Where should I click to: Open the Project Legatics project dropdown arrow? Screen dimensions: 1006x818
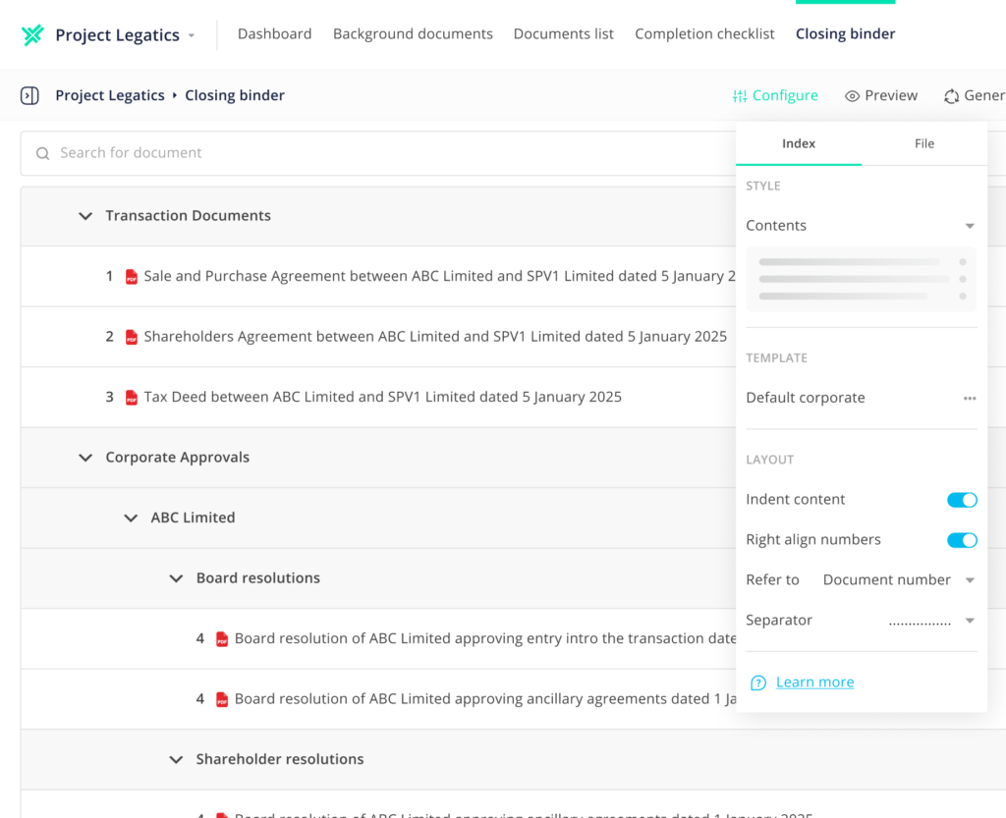[x=192, y=36]
